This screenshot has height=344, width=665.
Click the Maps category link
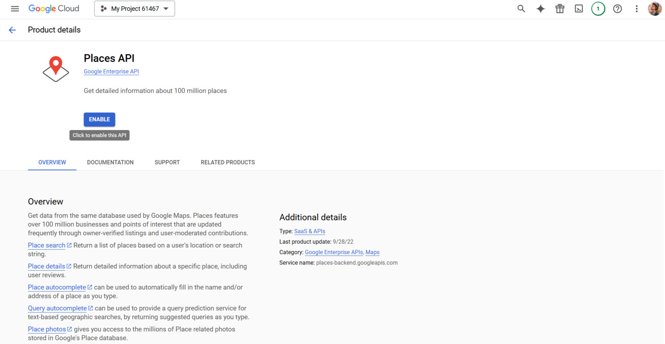coord(373,252)
